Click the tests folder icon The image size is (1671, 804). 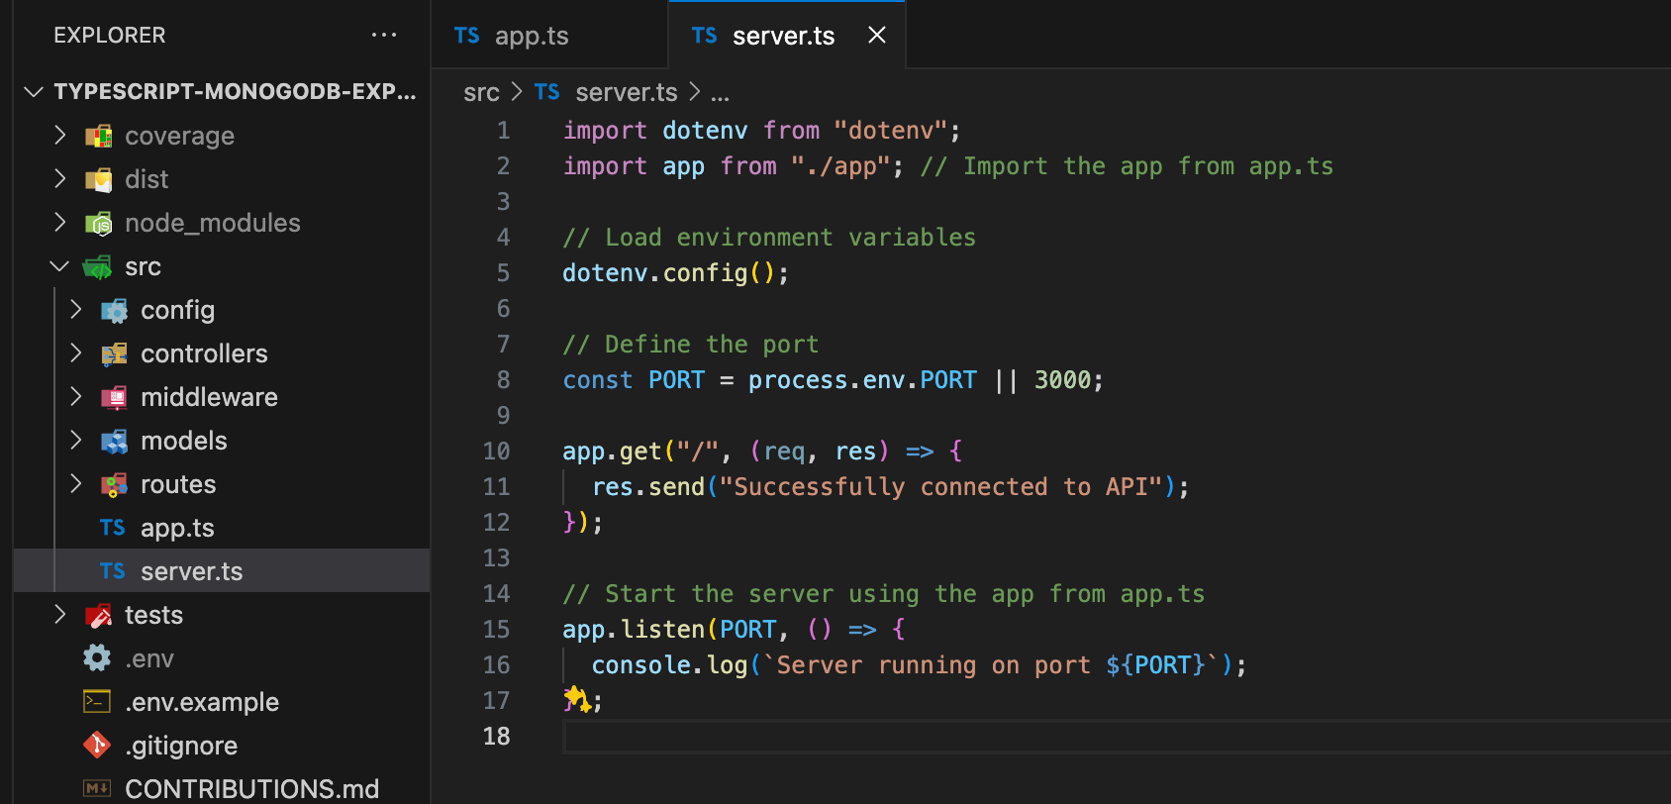click(98, 615)
